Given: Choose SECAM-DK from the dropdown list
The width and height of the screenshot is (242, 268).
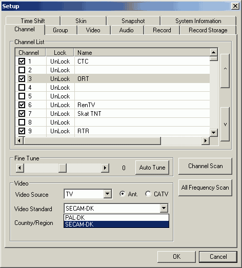Looking at the screenshot, I should pyautogui.click(x=116, y=224).
